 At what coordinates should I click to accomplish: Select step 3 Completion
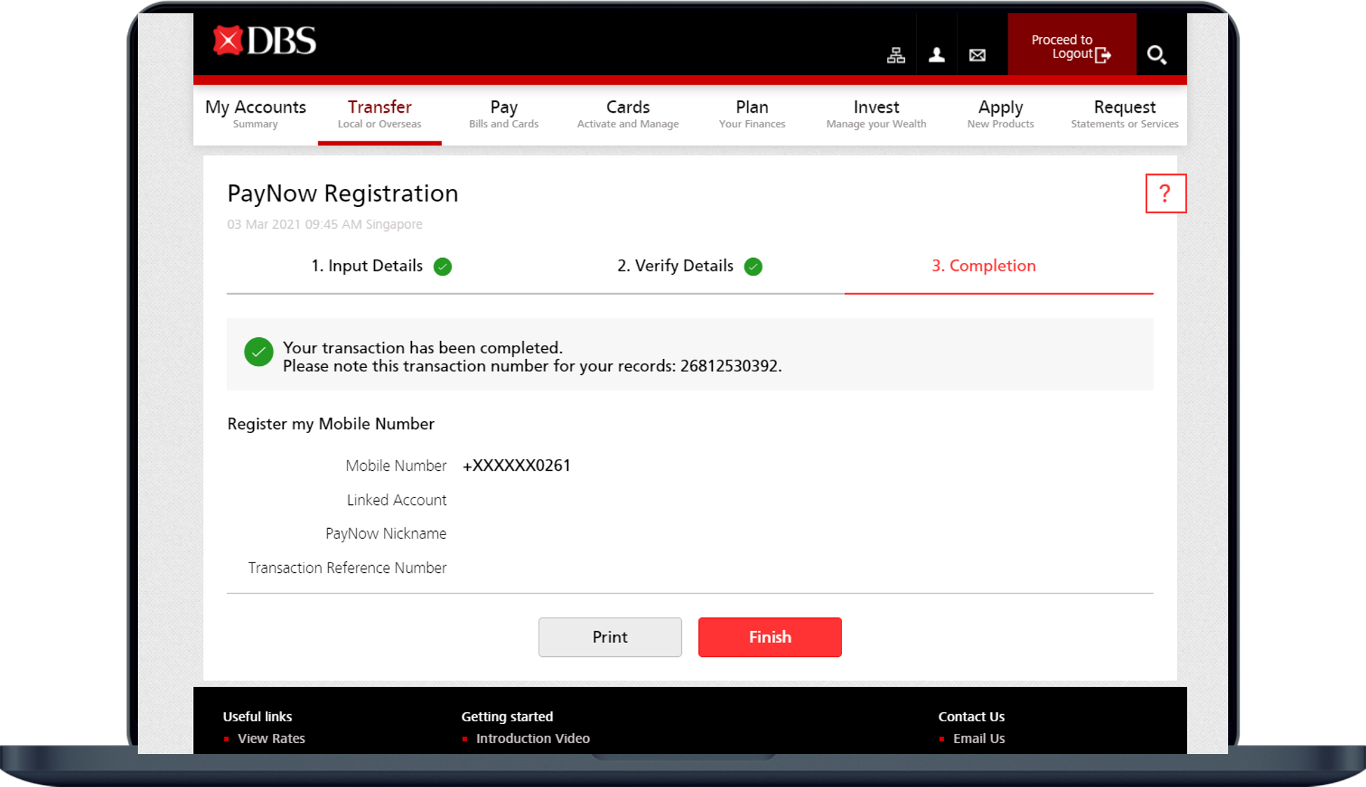click(983, 266)
